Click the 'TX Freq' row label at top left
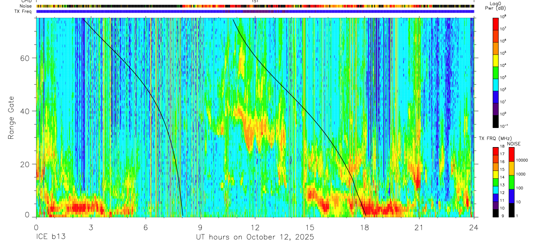This screenshot has height=246, width=533. pyautogui.click(x=23, y=11)
